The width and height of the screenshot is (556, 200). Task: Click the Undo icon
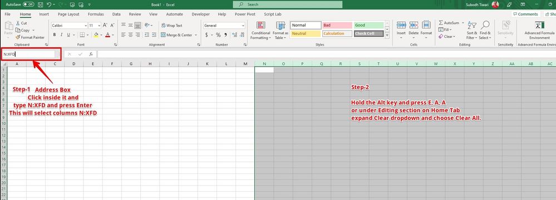pos(49,4)
